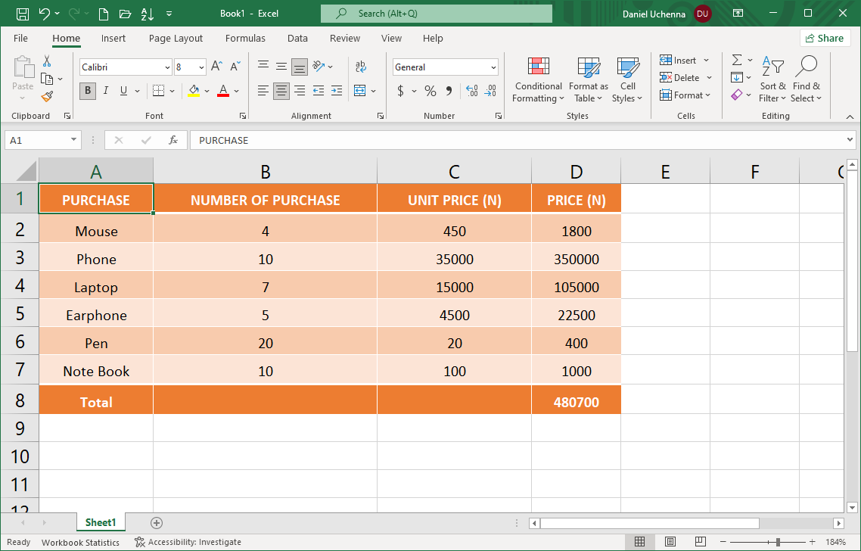Apply italic formatting
The height and width of the screenshot is (551, 861).
click(x=105, y=90)
